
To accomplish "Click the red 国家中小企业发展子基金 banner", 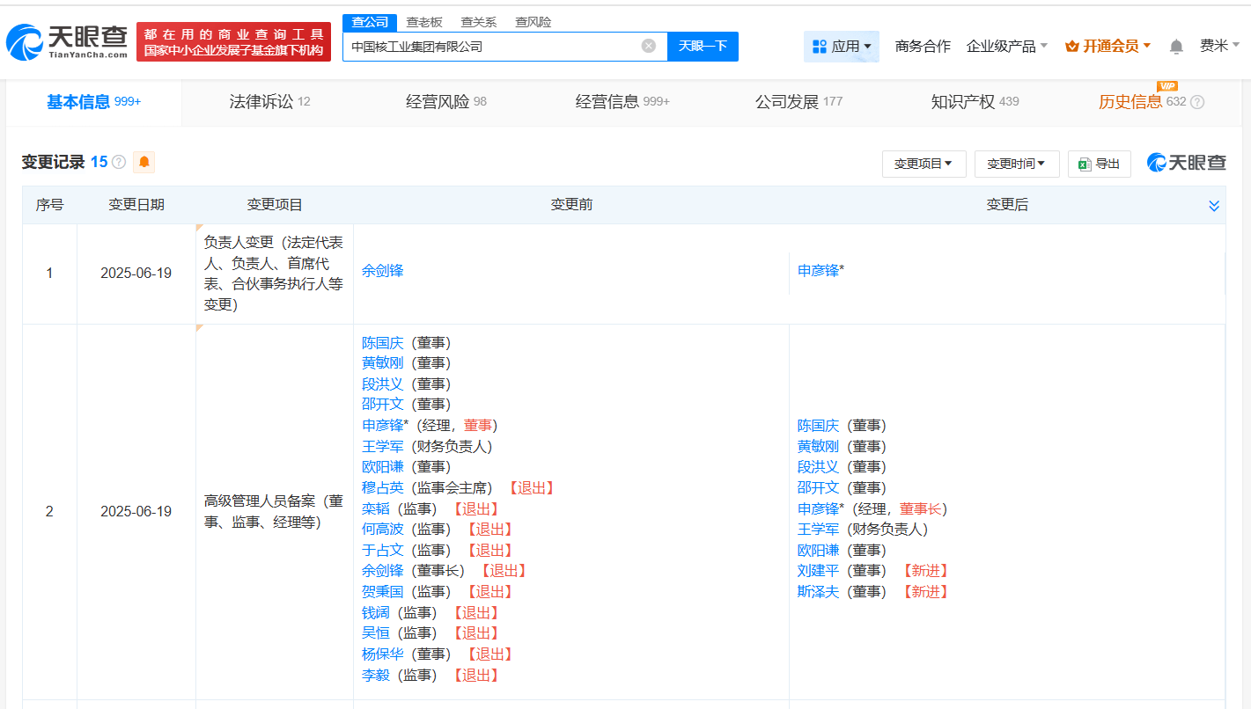I will point(233,41).
